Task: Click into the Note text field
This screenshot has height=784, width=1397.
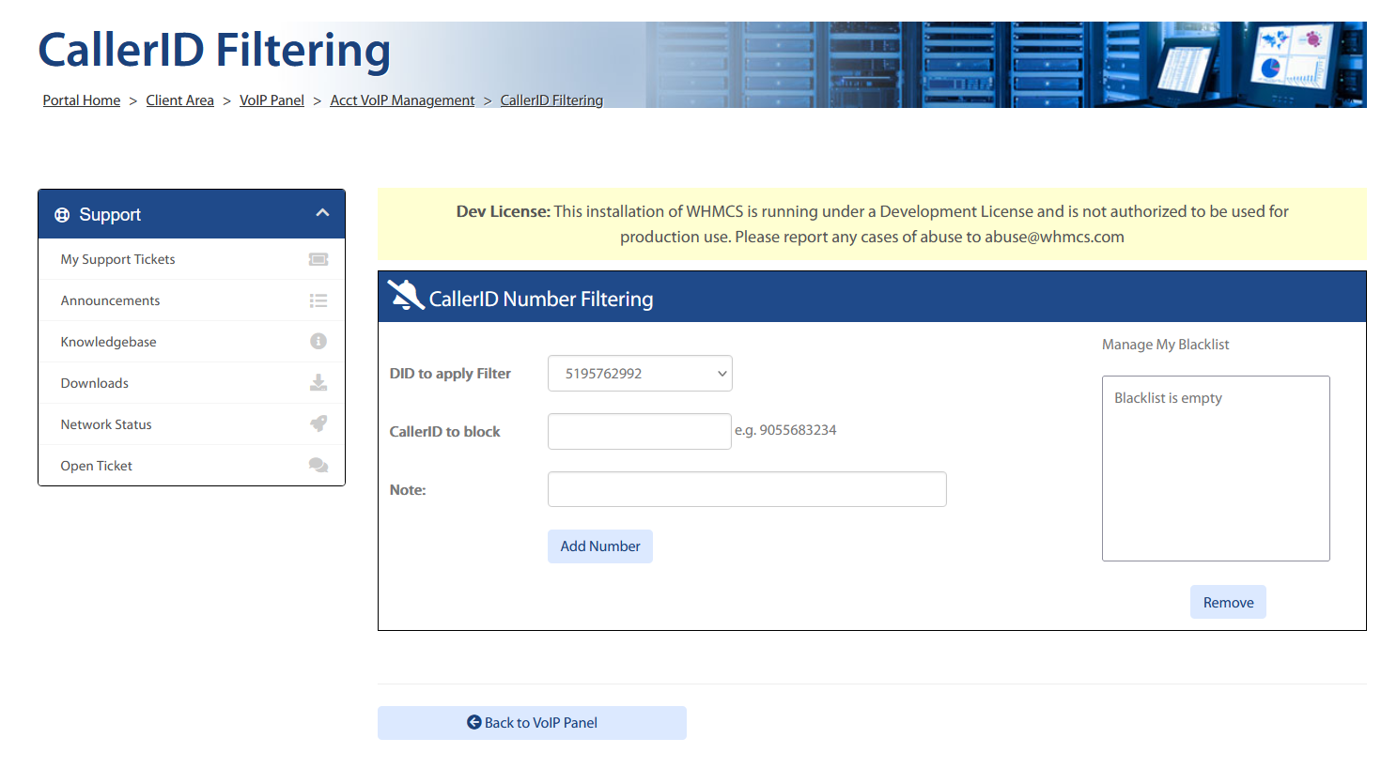Action: tap(747, 489)
